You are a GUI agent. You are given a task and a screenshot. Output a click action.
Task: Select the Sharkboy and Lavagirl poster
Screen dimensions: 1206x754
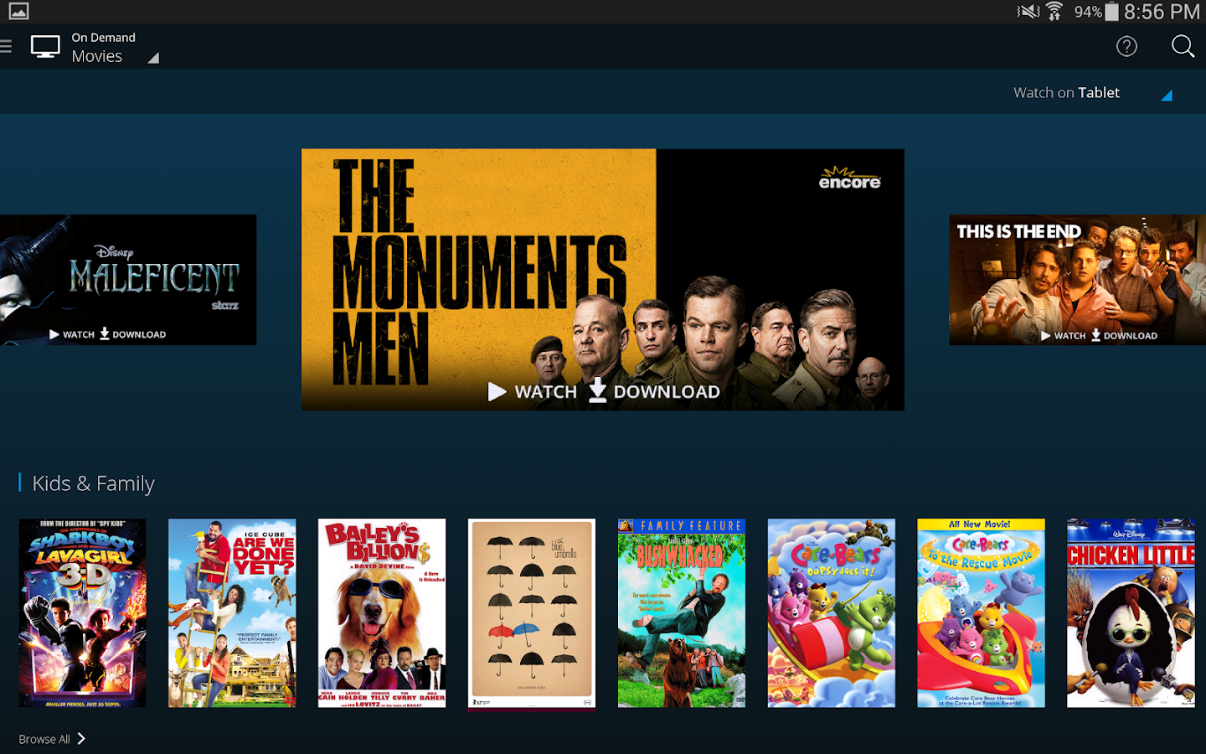(82, 613)
